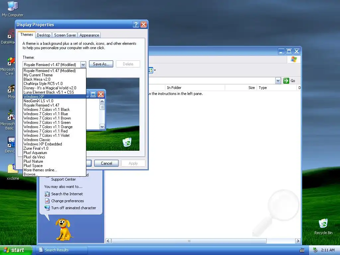The image size is (340, 255).
Task: Click the Save As... button
Action: [101, 64]
